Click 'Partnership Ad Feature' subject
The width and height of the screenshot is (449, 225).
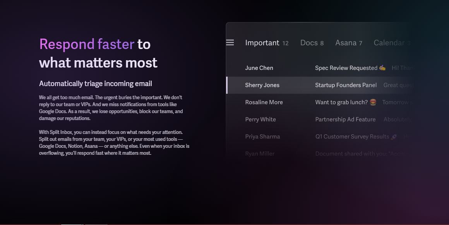click(345, 119)
